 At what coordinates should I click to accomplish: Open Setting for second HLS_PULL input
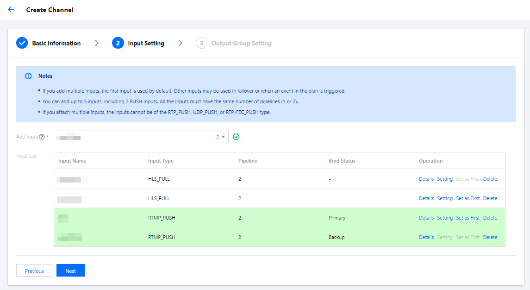point(445,198)
